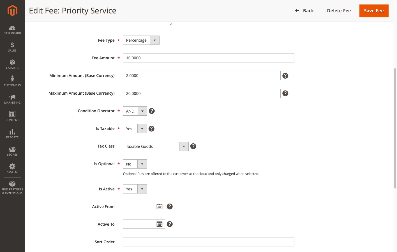Click the page vertical scrollbar
Screen dimensions: 397x252
(x=395, y=128)
